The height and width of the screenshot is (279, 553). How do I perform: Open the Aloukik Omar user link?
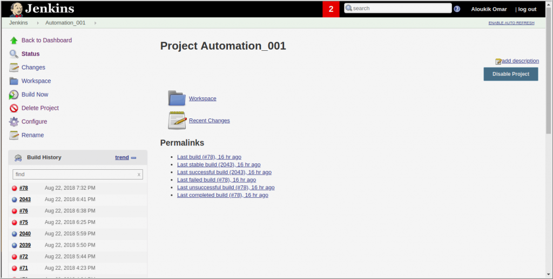pyautogui.click(x=489, y=9)
